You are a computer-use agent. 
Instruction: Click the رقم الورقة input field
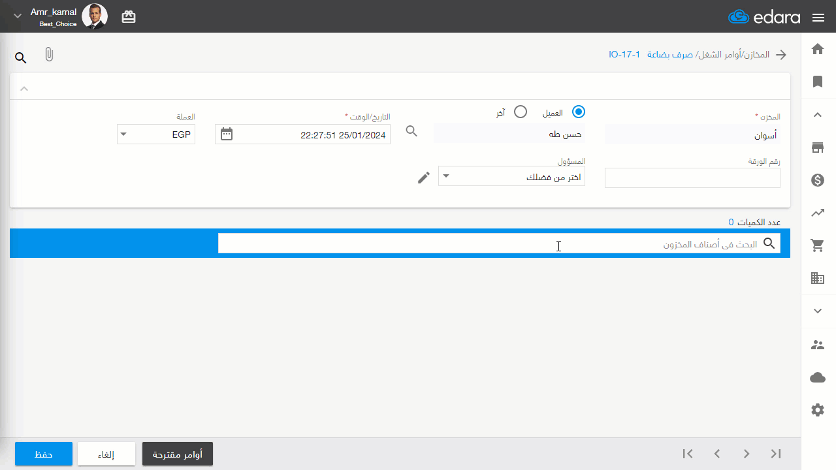tap(692, 178)
